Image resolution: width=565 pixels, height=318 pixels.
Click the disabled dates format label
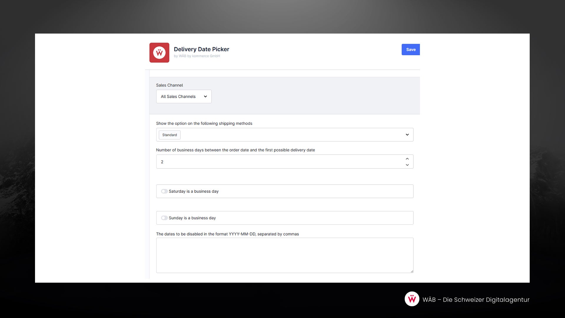click(x=227, y=234)
